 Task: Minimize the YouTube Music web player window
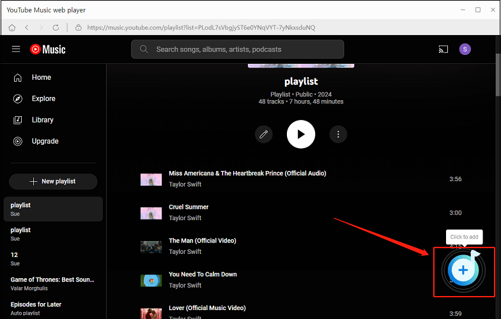pyautogui.click(x=463, y=10)
